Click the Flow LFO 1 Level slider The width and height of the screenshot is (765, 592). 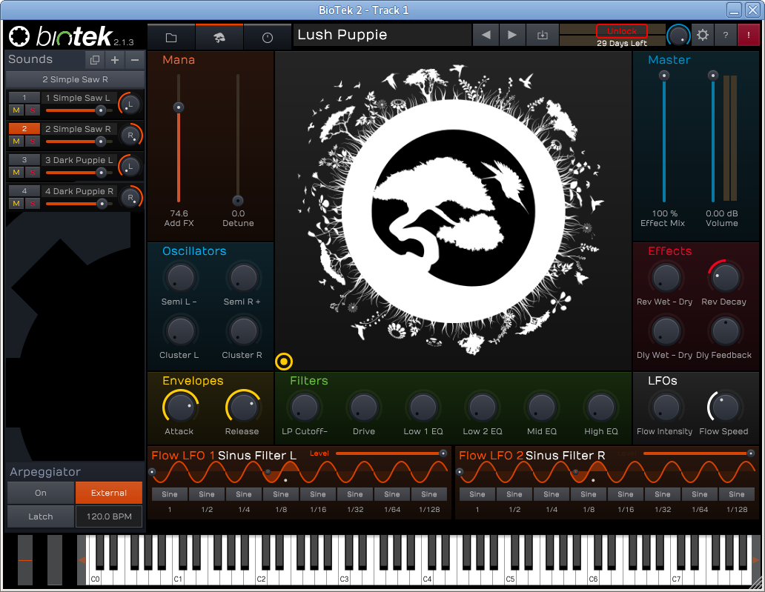pyautogui.click(x=391, y=453)
